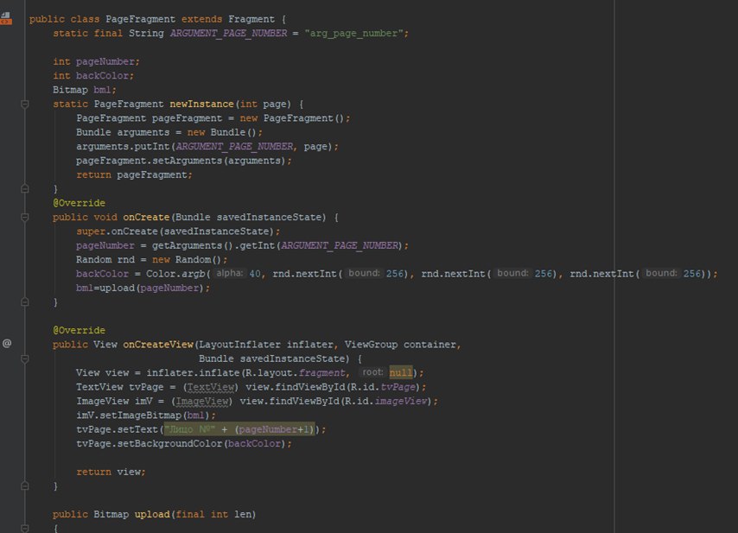This screenshot has height=533, width=738.
Task: Click 'new Random()' in the rnd declaration
Action: pyautogui.click(x=187, y=260)
